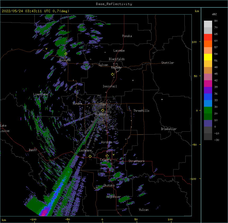The height and width of the screenshot is (223, 228).
Task: Click the Okotoks label
Action: 109,185
